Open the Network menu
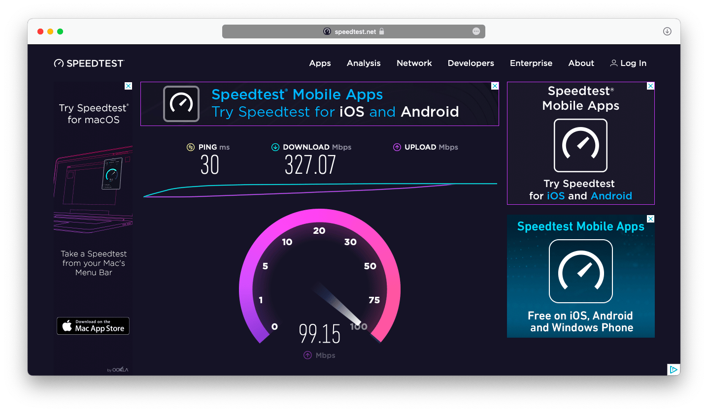This screenshot has width=708, height=412. click(x=414, y=63)
